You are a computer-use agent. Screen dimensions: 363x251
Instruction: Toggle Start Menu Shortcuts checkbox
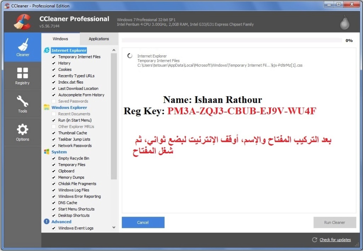click(54, 209)
